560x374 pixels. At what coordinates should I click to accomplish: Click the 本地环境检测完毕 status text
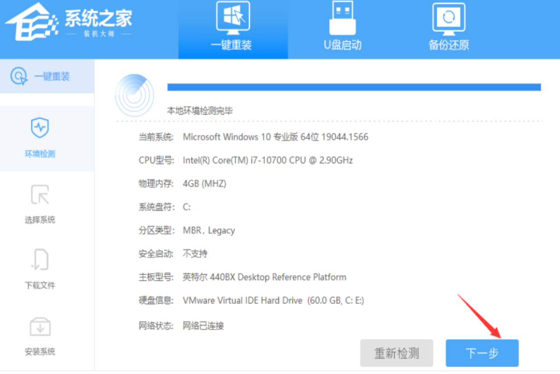pos(200,111)
